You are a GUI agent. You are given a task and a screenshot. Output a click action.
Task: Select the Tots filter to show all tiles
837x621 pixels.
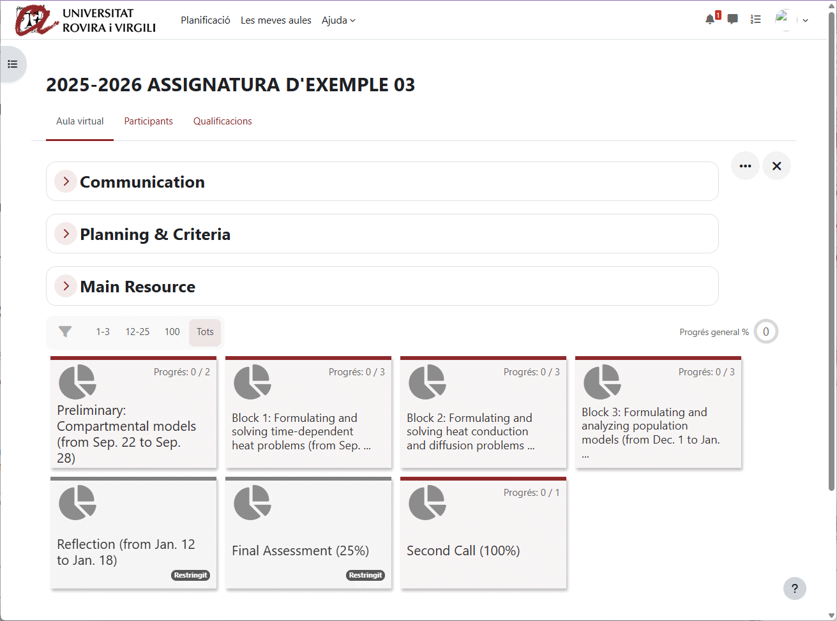point(205,332)
